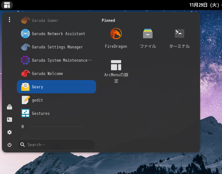Launch Gestures app icon
Screen dimensions: 222x174
click(25, 113)
